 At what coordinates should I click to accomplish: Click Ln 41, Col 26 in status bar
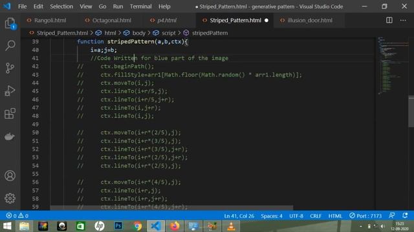[239, 216]
